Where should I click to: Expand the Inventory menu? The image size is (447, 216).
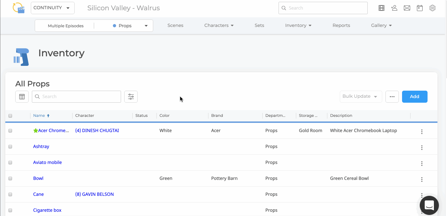click(x=298, y=25)
